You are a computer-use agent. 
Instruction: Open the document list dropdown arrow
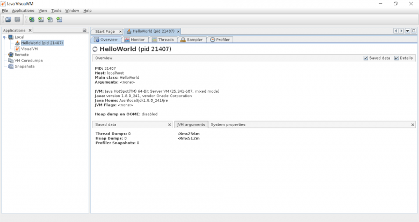(407, 31)
